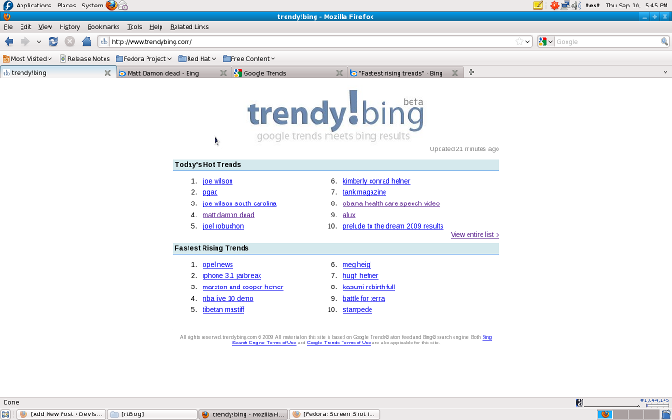Show desktop via bottom-left panel icon
672x420 pixels.
pos(6,414)
